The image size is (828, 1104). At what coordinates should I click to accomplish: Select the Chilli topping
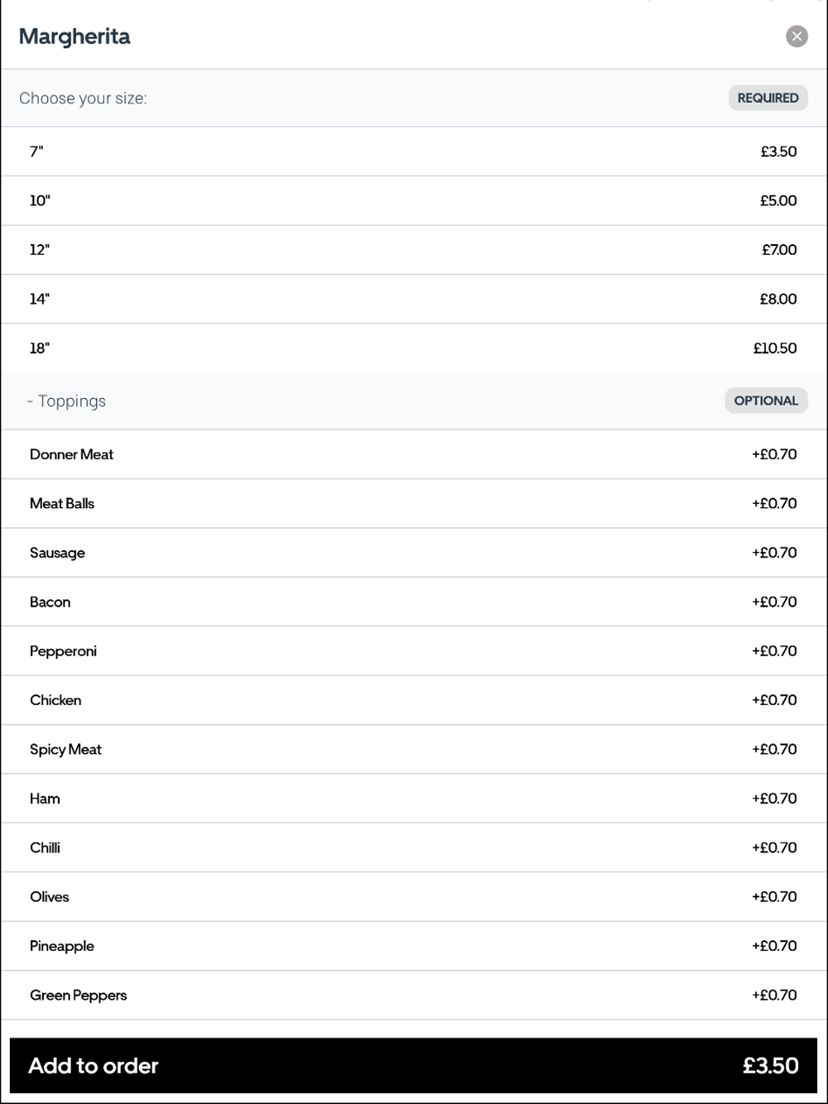click(414, 847)
